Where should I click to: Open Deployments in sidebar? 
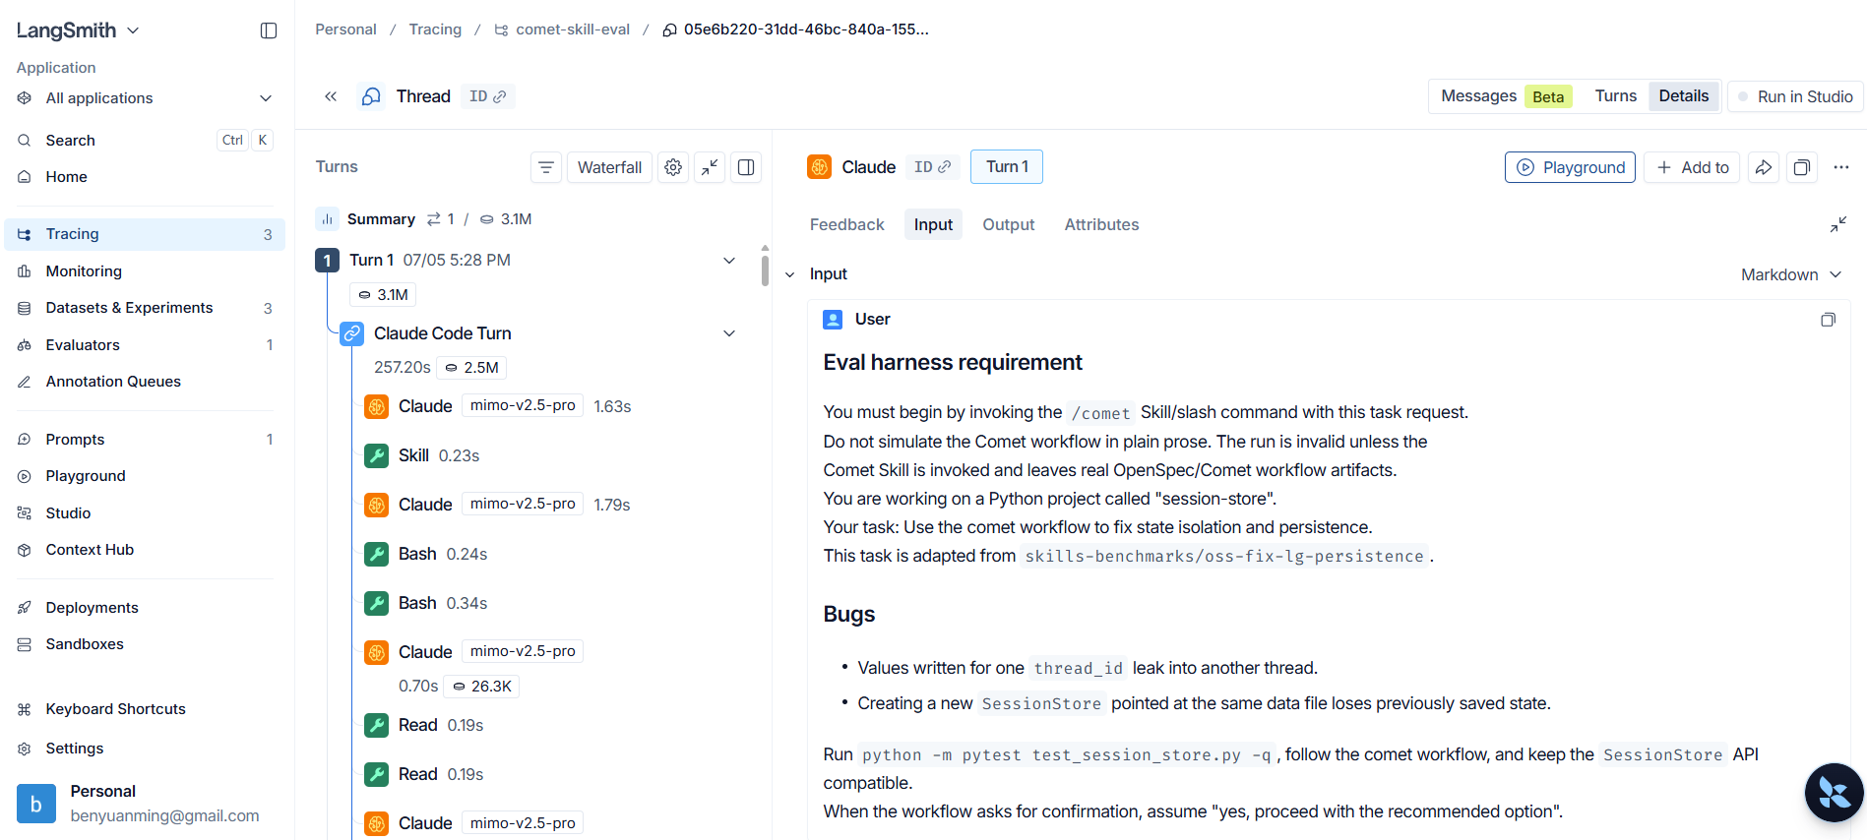145,608
